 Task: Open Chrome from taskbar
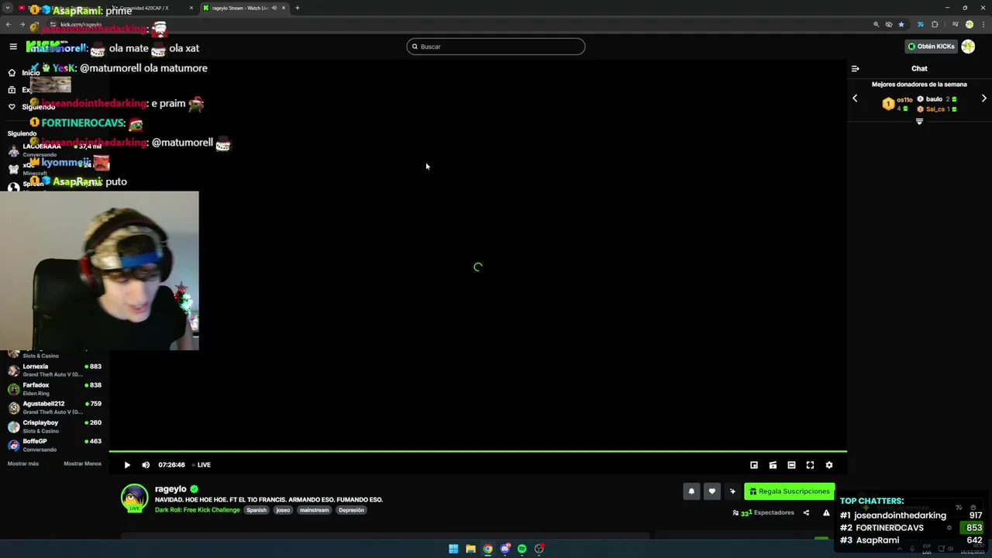487,549
